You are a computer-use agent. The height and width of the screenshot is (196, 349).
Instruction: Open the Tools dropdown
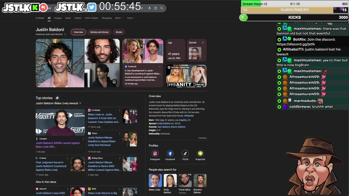pyautogui.click(x=131, y=18)
